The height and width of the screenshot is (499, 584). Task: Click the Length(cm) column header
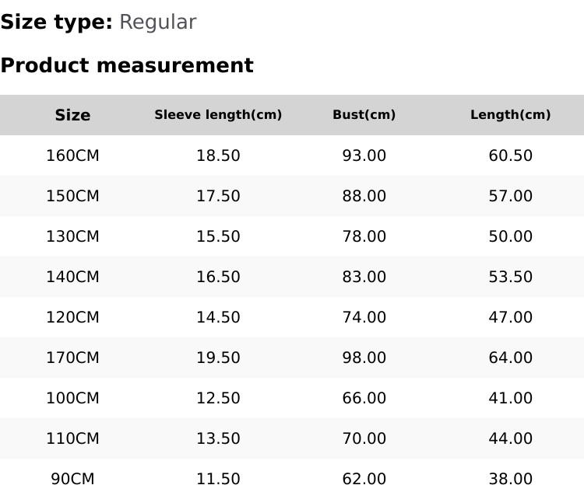510,115
